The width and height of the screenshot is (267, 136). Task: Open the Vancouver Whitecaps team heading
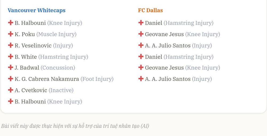tap(37, 10)
